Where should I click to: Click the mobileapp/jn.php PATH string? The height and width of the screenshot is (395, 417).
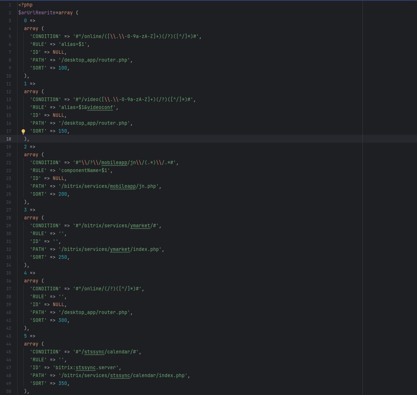pos(110,186)
